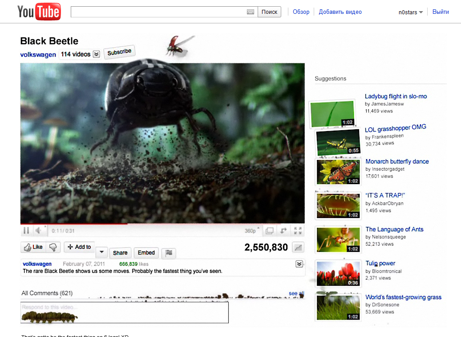Click the 2,550,830 view count

[266, 247]
